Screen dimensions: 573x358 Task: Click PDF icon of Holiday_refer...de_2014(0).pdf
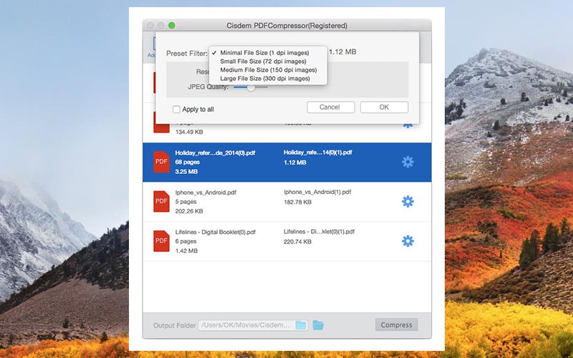(162, 162)
